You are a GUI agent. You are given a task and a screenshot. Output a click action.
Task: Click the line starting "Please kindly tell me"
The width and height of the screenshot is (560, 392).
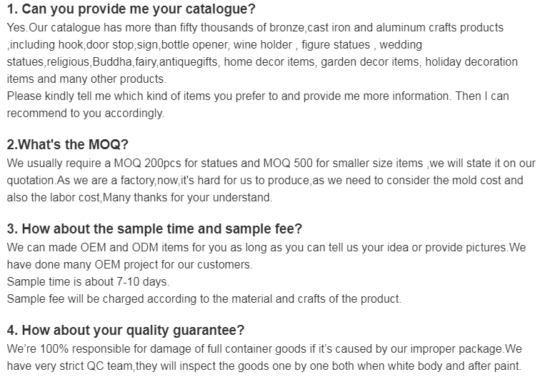pos(257,96)
